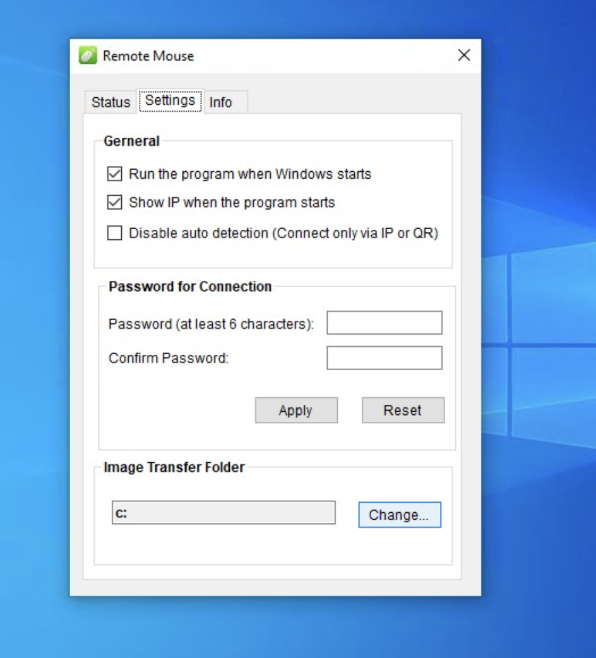This screenshot has width=596, height=658.
Task: Click the Remote Mouse app icon in title bar
Action: 88,56
